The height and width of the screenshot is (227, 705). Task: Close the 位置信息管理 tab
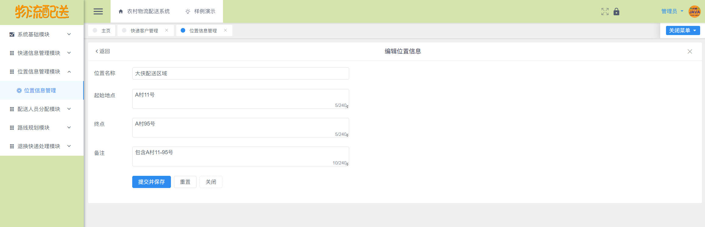(225, 30)
